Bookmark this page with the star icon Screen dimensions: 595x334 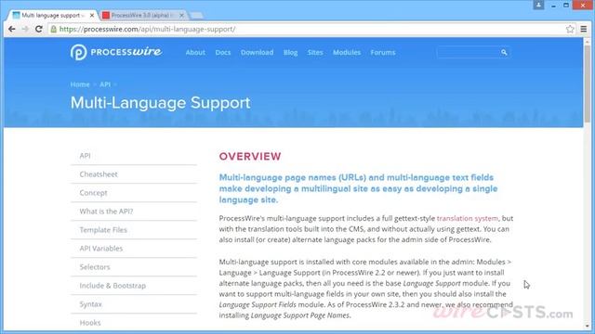570,29
